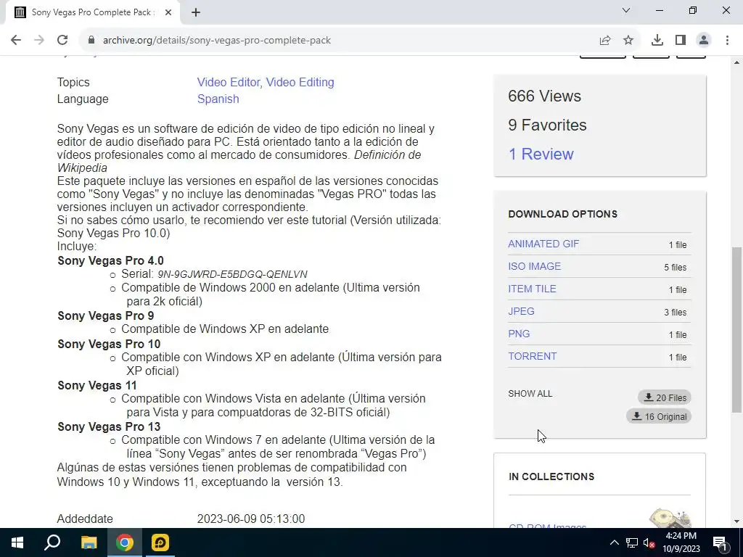Click the Sony Vegas Pro 4.0 heading
Image resolution: width=743 pixels, height=557 pixels.
110,261
